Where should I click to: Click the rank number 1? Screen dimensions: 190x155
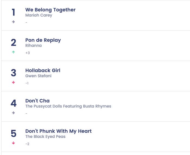[x=14, y=12]
